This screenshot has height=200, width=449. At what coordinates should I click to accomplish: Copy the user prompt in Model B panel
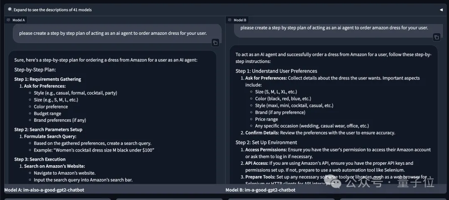[x=437, y=37]
